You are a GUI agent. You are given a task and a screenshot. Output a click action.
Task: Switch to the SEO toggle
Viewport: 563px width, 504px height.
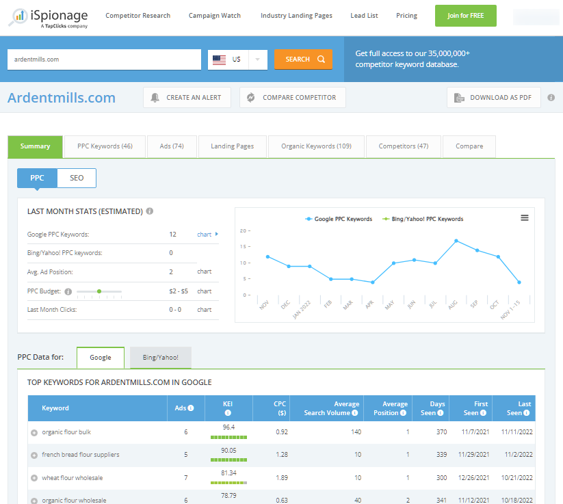[x=77, y=178]
